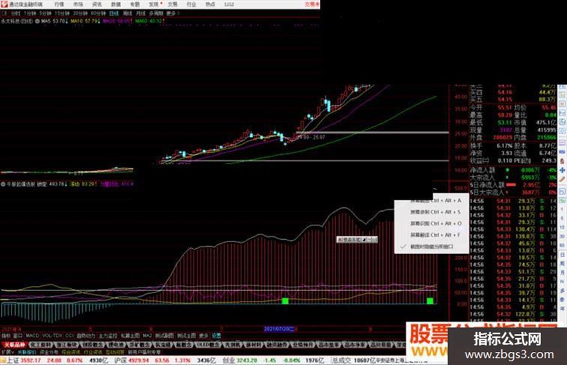
Task: Open the 多周期 view
Action: tap(156, 13)
